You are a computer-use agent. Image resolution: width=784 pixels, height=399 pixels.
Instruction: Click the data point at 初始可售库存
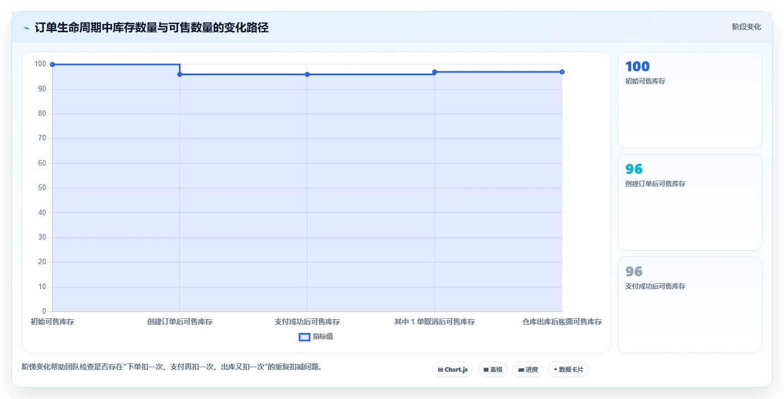[x=52, y=65]
